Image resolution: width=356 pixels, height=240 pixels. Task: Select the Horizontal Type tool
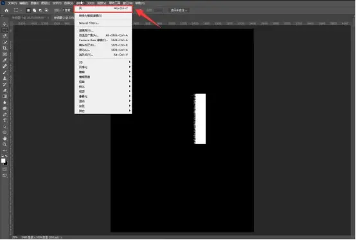pyautogui.click(x=4, y=120)
